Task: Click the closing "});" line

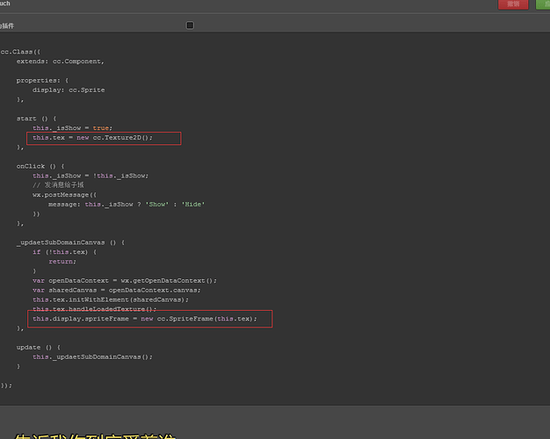Action: [6, 385]
